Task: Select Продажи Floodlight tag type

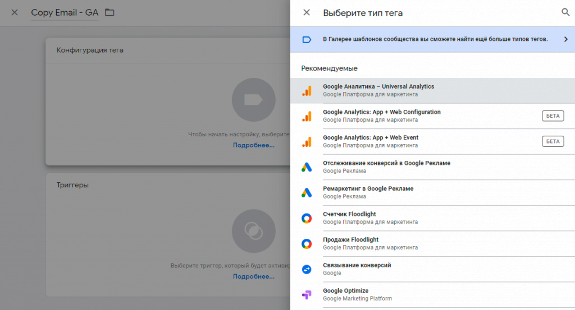Action: click(433, 244)
